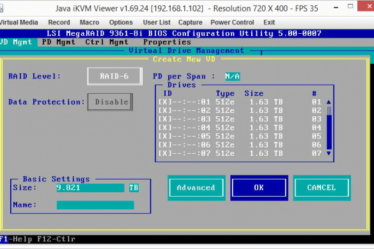Switch to the Properties tab

[x=167, y=42]
